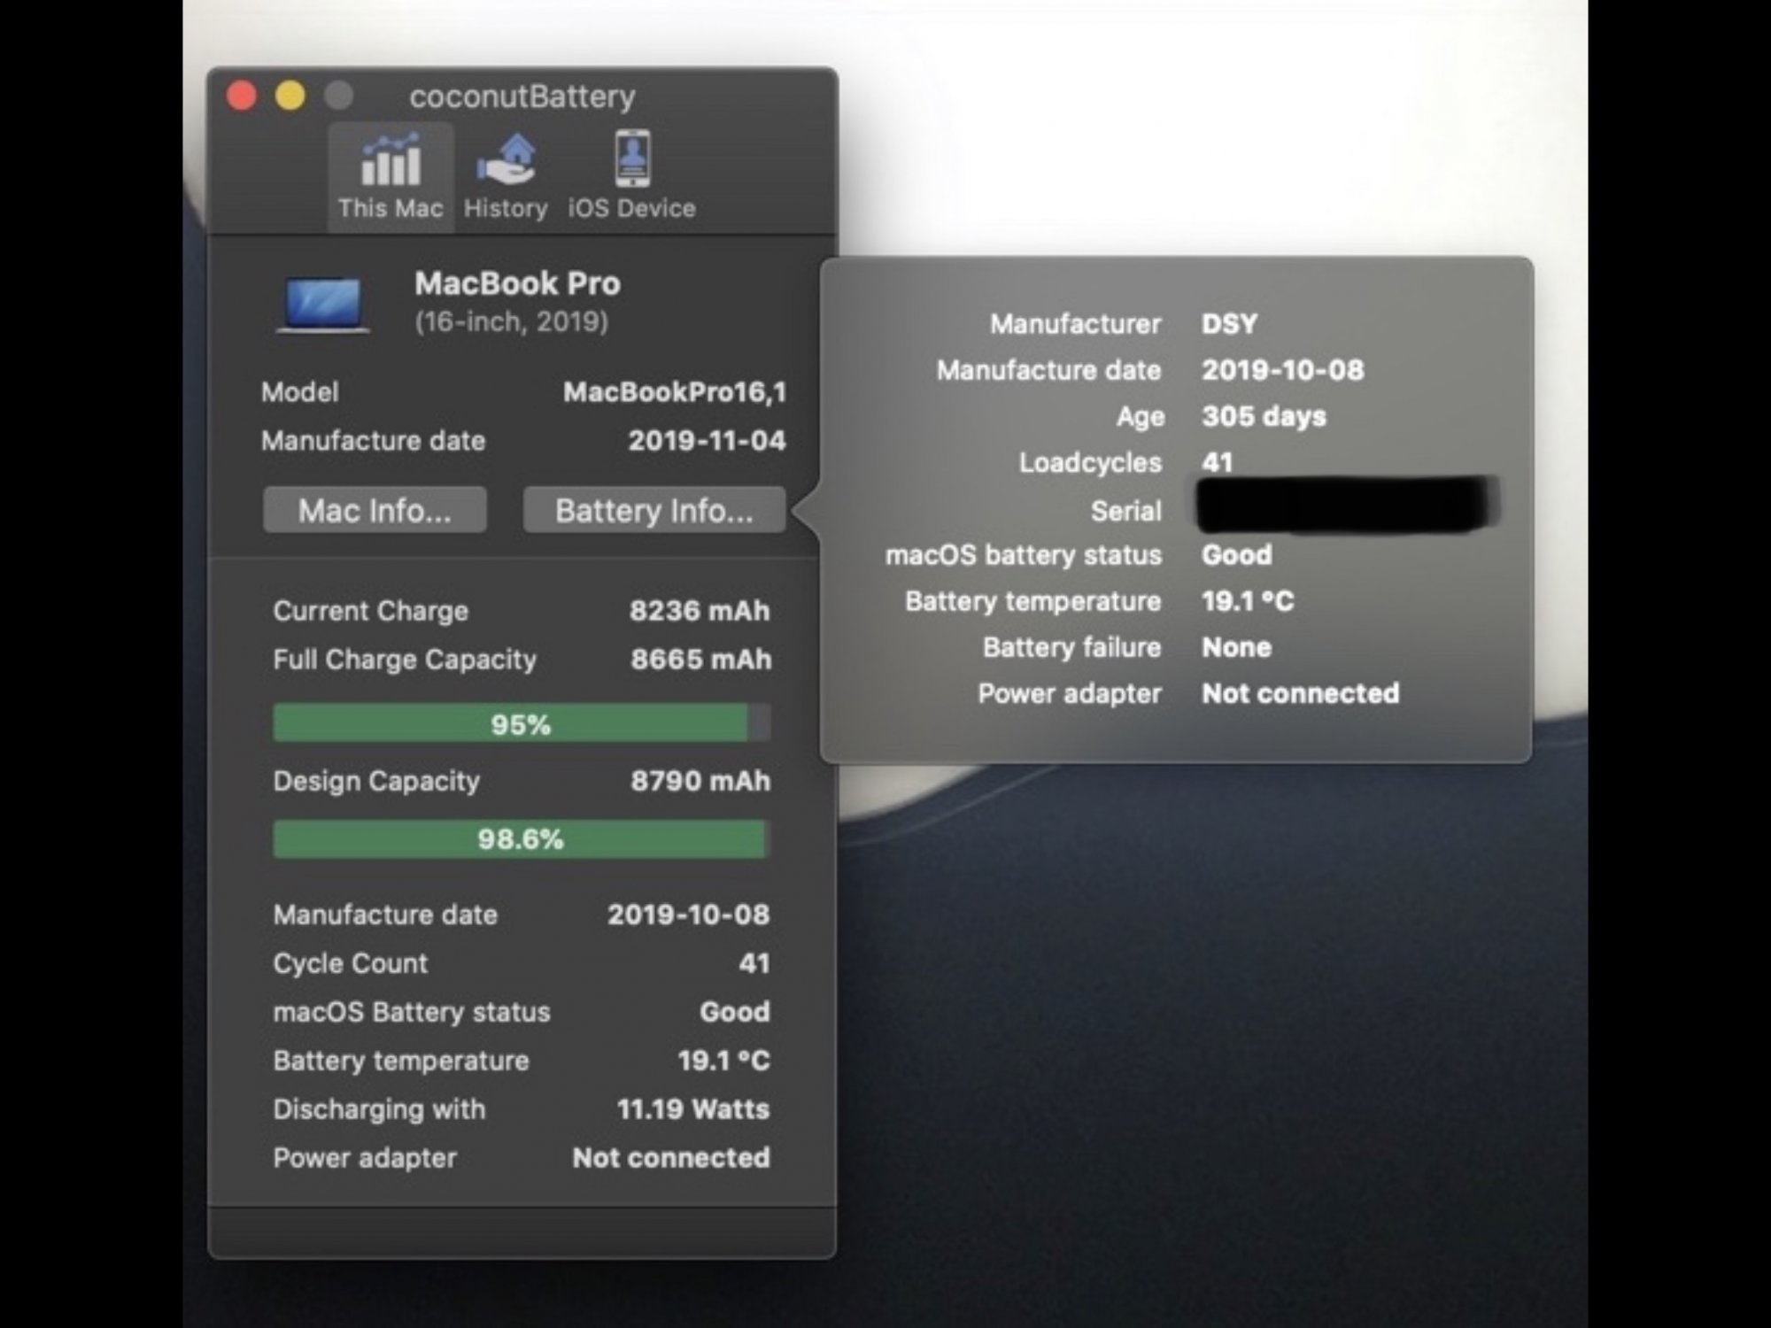Select the MacBook Pro heading text
Image resolution: width=1771 pixels, height=1328 pixels.
click(x=517, y=283)
